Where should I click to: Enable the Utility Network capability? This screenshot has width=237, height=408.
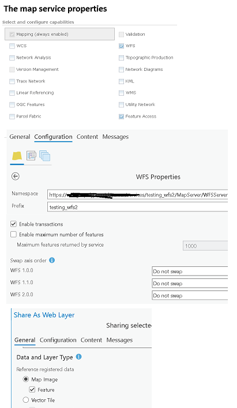click(x=121, y=105)
